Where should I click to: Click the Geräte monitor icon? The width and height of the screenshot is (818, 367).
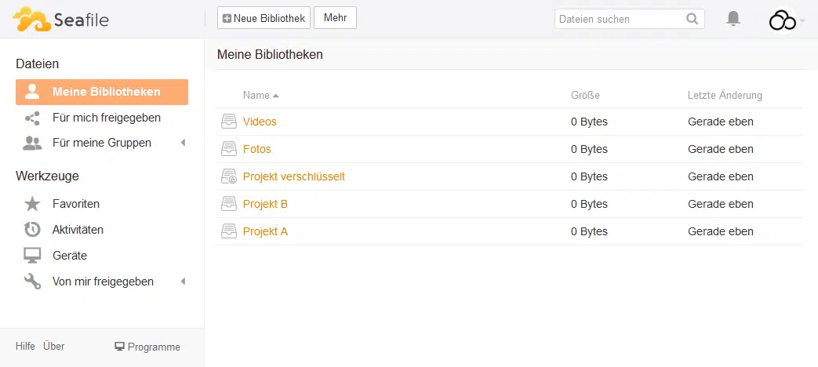pos(32,256)
